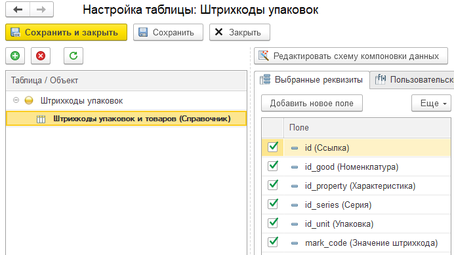454x255 pixels.
Task: Uncheck the id_unit (Упаковка) checkbox
Action: click(273, 223)
